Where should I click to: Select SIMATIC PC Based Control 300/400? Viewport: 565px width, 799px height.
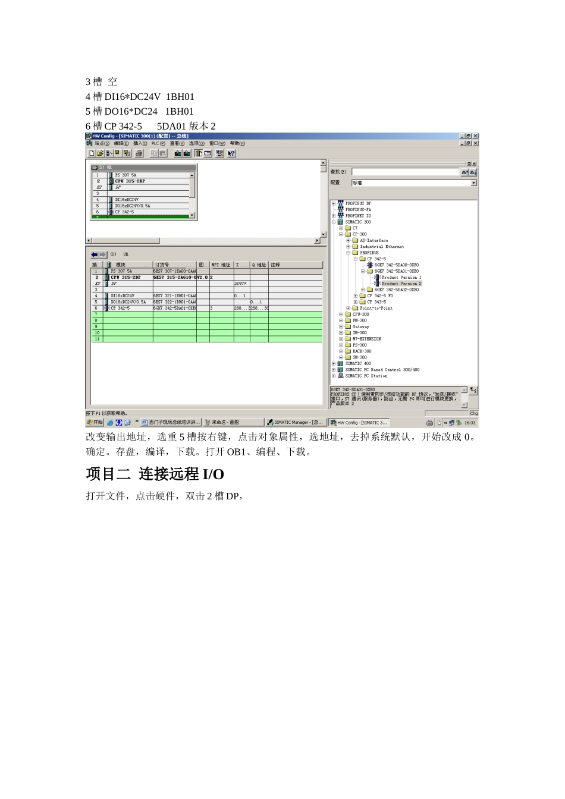(382, 370)
